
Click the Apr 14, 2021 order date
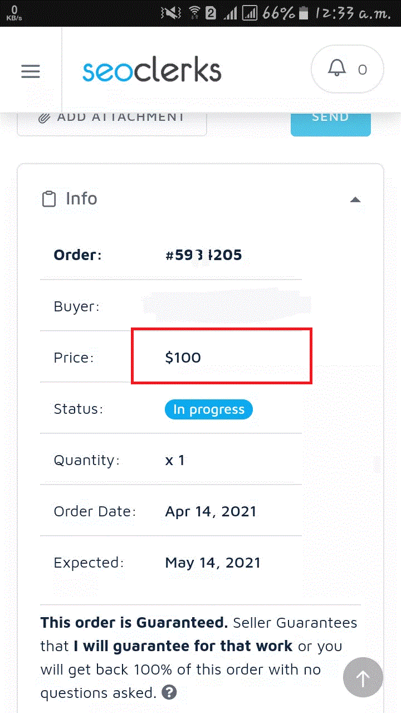pyautogui.click(x=211, y=511)
